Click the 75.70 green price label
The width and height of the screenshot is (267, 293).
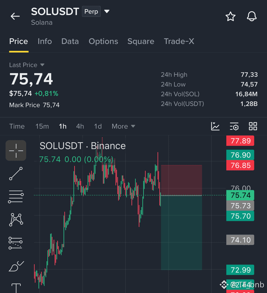click(240, 216)
